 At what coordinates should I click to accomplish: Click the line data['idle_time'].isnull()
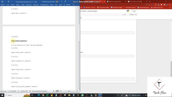21,70
